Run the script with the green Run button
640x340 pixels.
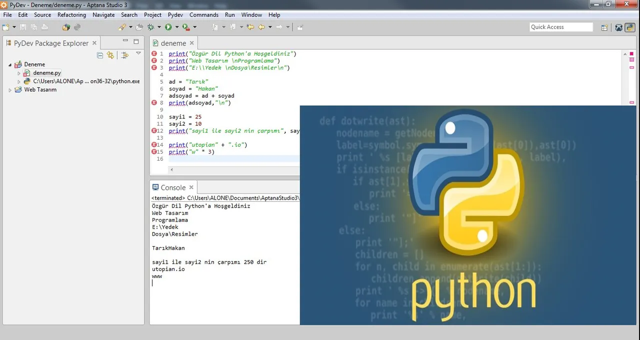click(168, 27)
